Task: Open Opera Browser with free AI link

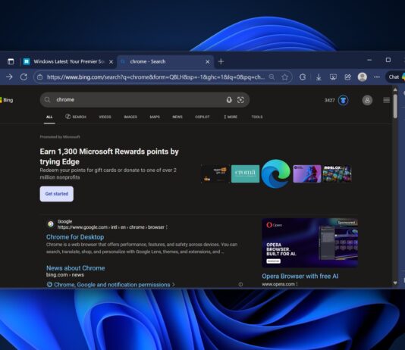Action: pos(300,277)
